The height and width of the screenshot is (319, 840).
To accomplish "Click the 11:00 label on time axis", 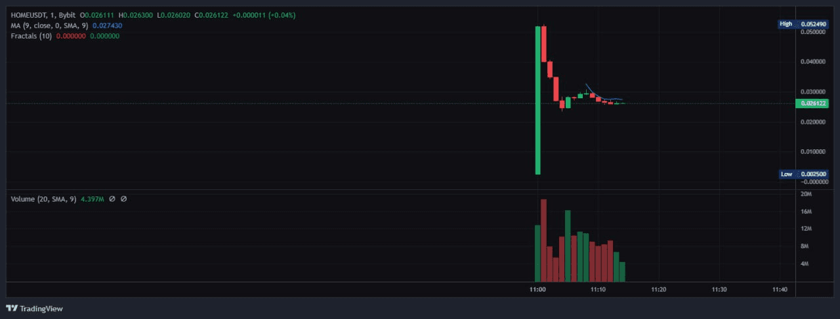I will click(x=537, y=289).
